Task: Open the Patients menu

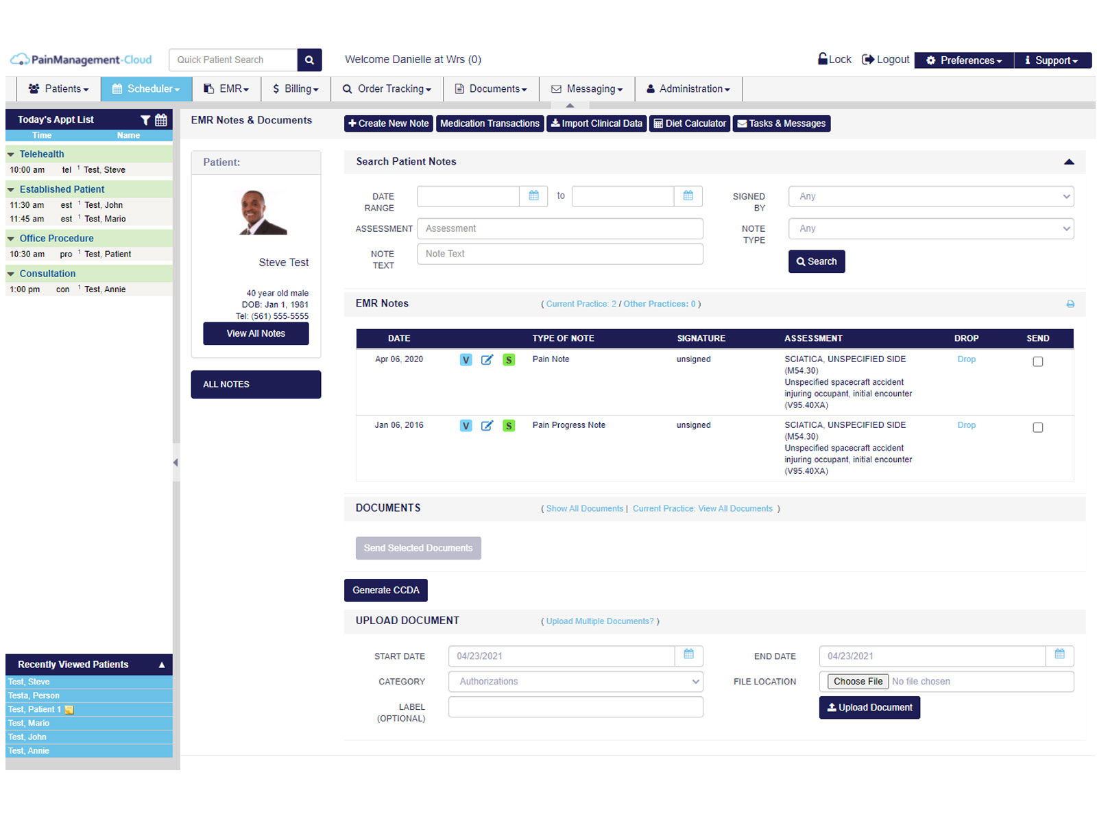Action: pos(58,89)
